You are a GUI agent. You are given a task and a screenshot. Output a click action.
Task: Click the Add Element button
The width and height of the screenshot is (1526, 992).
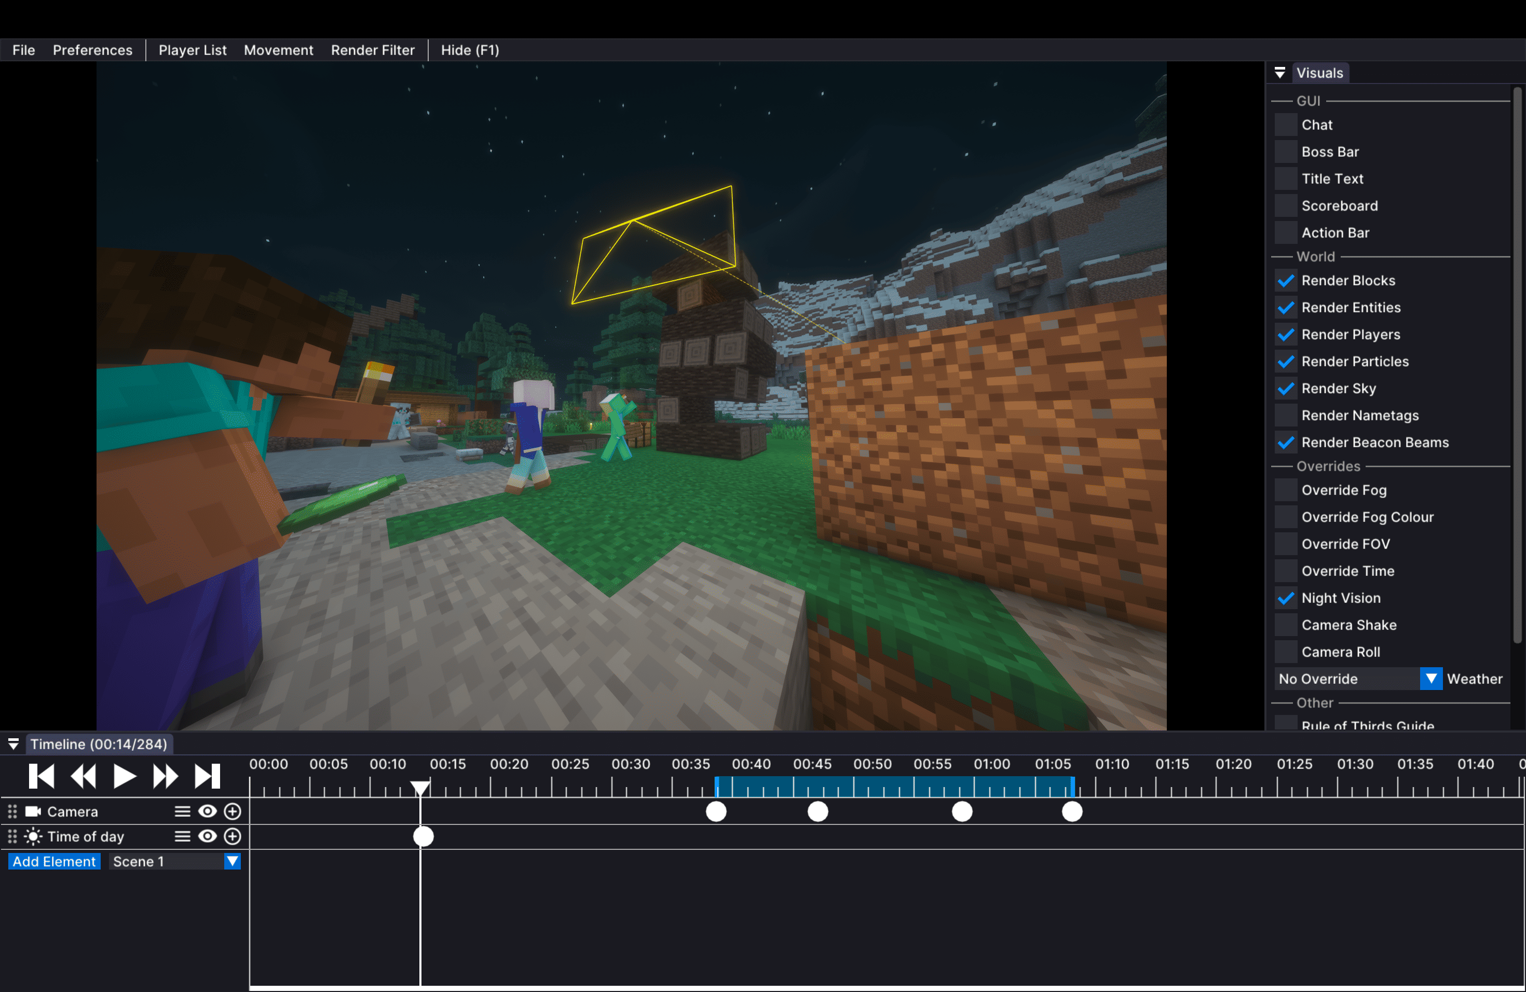[x=55, y=861]
